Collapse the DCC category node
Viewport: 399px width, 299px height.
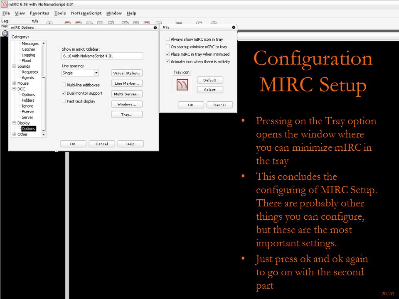click(14, 89)
